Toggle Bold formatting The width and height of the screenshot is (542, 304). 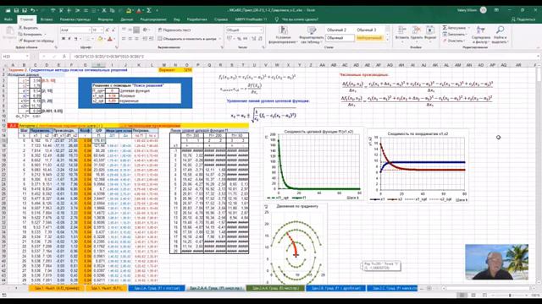[x=64, y=39]
